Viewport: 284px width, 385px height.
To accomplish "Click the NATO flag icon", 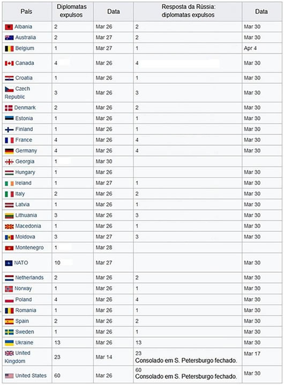I will (9, 263).
